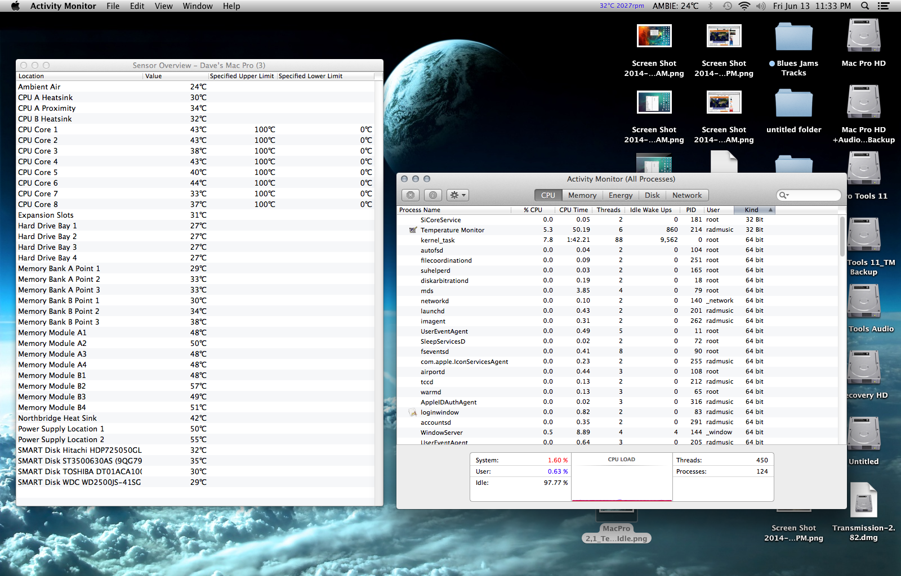Select the kernel_task process row

(x=438, y=240)
